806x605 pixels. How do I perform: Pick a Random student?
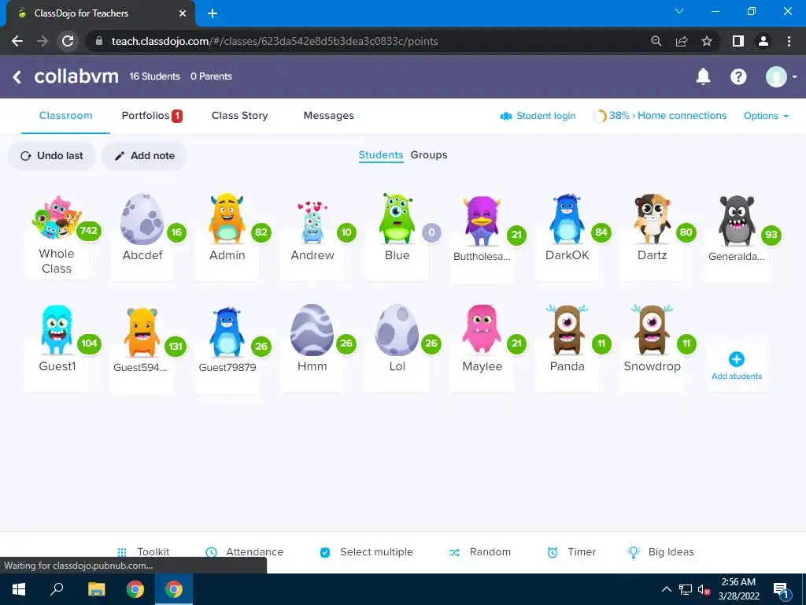pos(480,552)
